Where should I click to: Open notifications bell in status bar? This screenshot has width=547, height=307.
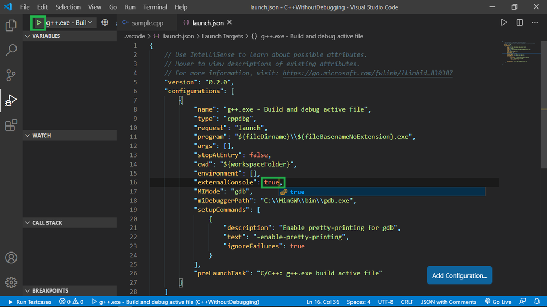click(x=537, y=302)
